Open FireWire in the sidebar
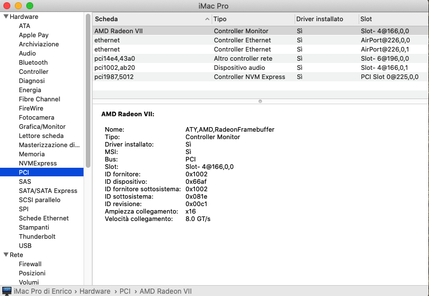 pyautogui.click(x=31, y=108)
